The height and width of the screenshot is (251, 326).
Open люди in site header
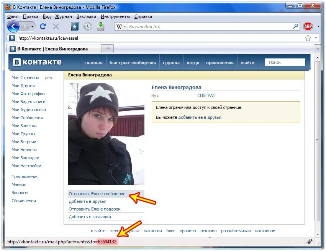(x=193, y=63)
